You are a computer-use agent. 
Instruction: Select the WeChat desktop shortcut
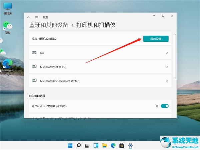(x=8, y=28)
